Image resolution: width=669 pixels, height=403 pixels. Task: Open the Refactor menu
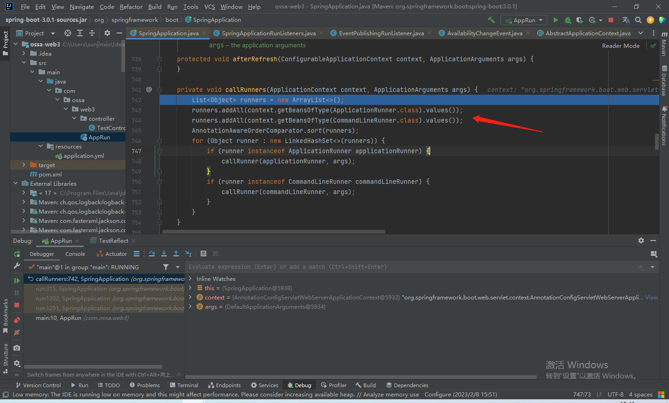coord(131,6)
